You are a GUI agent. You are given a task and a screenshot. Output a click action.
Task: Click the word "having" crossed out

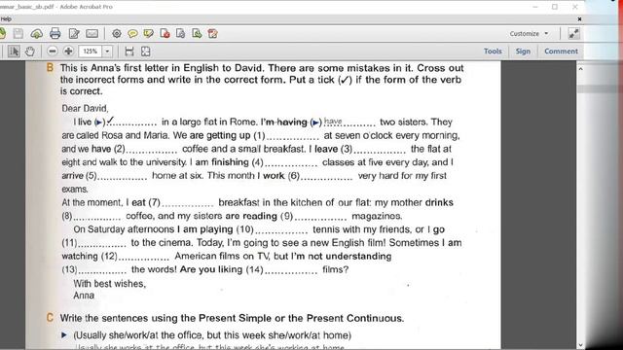coord(292,122)
